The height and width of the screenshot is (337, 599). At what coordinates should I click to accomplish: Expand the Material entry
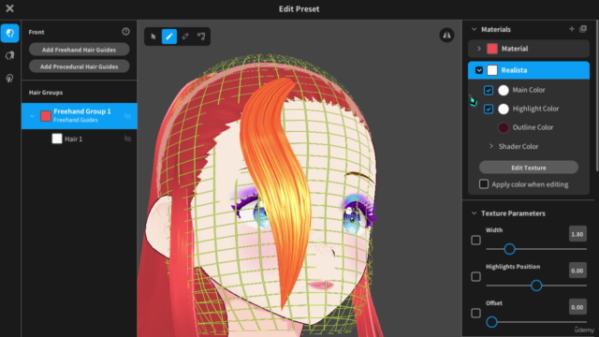(x=479, y=49)
